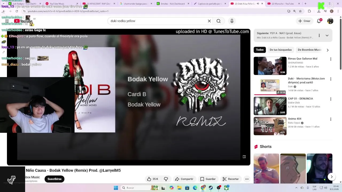Open the browser three-dot menu

pyautogui.click(x=338, y=11)
